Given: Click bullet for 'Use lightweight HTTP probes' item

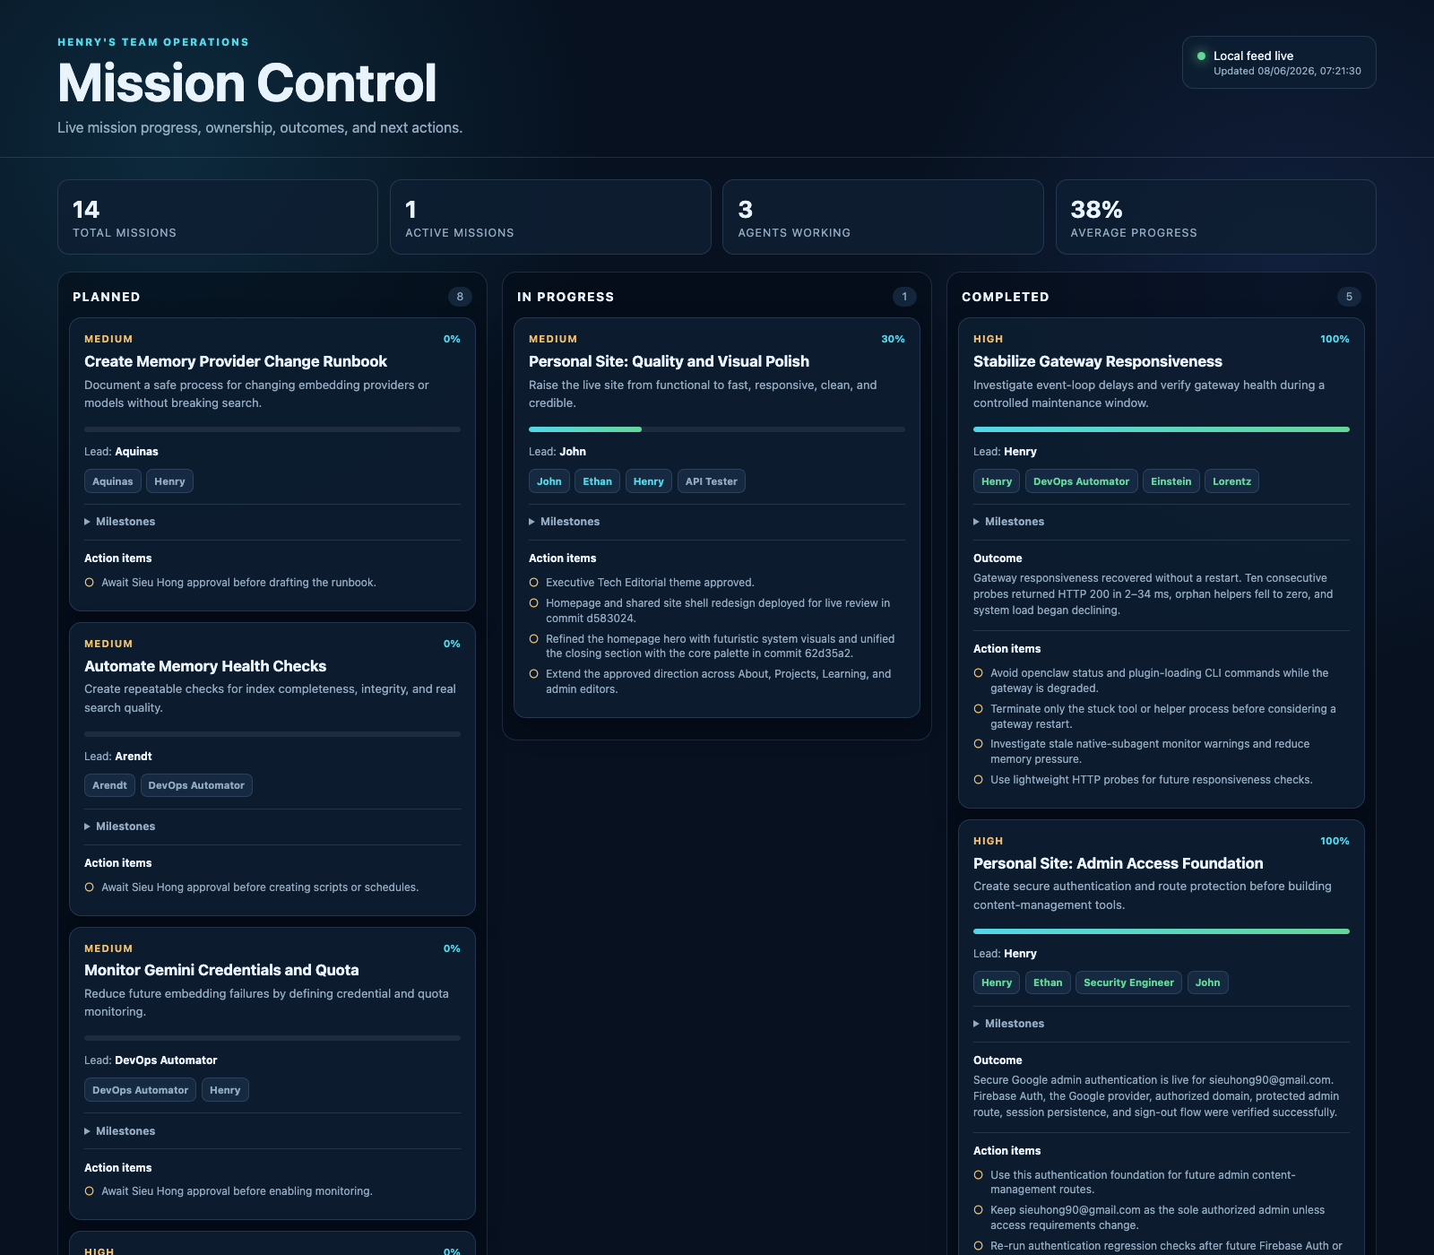Looking at the screenshot, I should pos(978,780).
